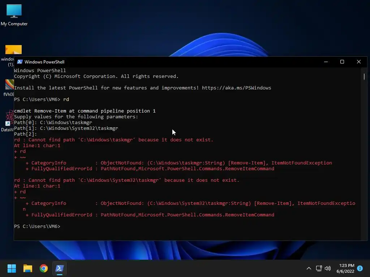Click the error for path 'C:\Windows\taskmgr'
This screenshot has width=370, height=277.
pos(113,140)
